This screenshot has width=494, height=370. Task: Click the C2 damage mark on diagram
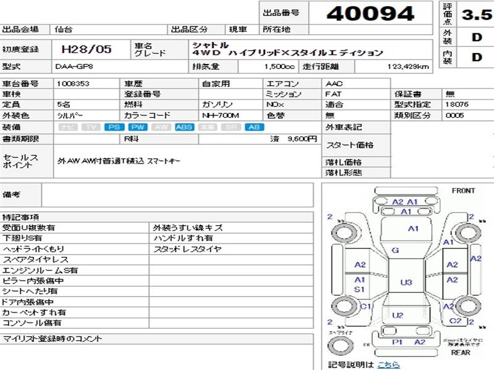click(455, 321)
